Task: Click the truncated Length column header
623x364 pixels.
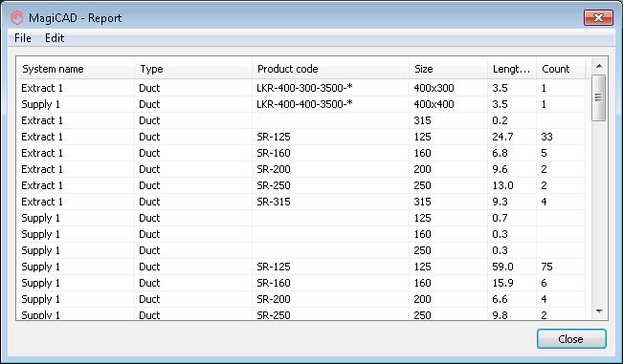Action: coord(512,69)
